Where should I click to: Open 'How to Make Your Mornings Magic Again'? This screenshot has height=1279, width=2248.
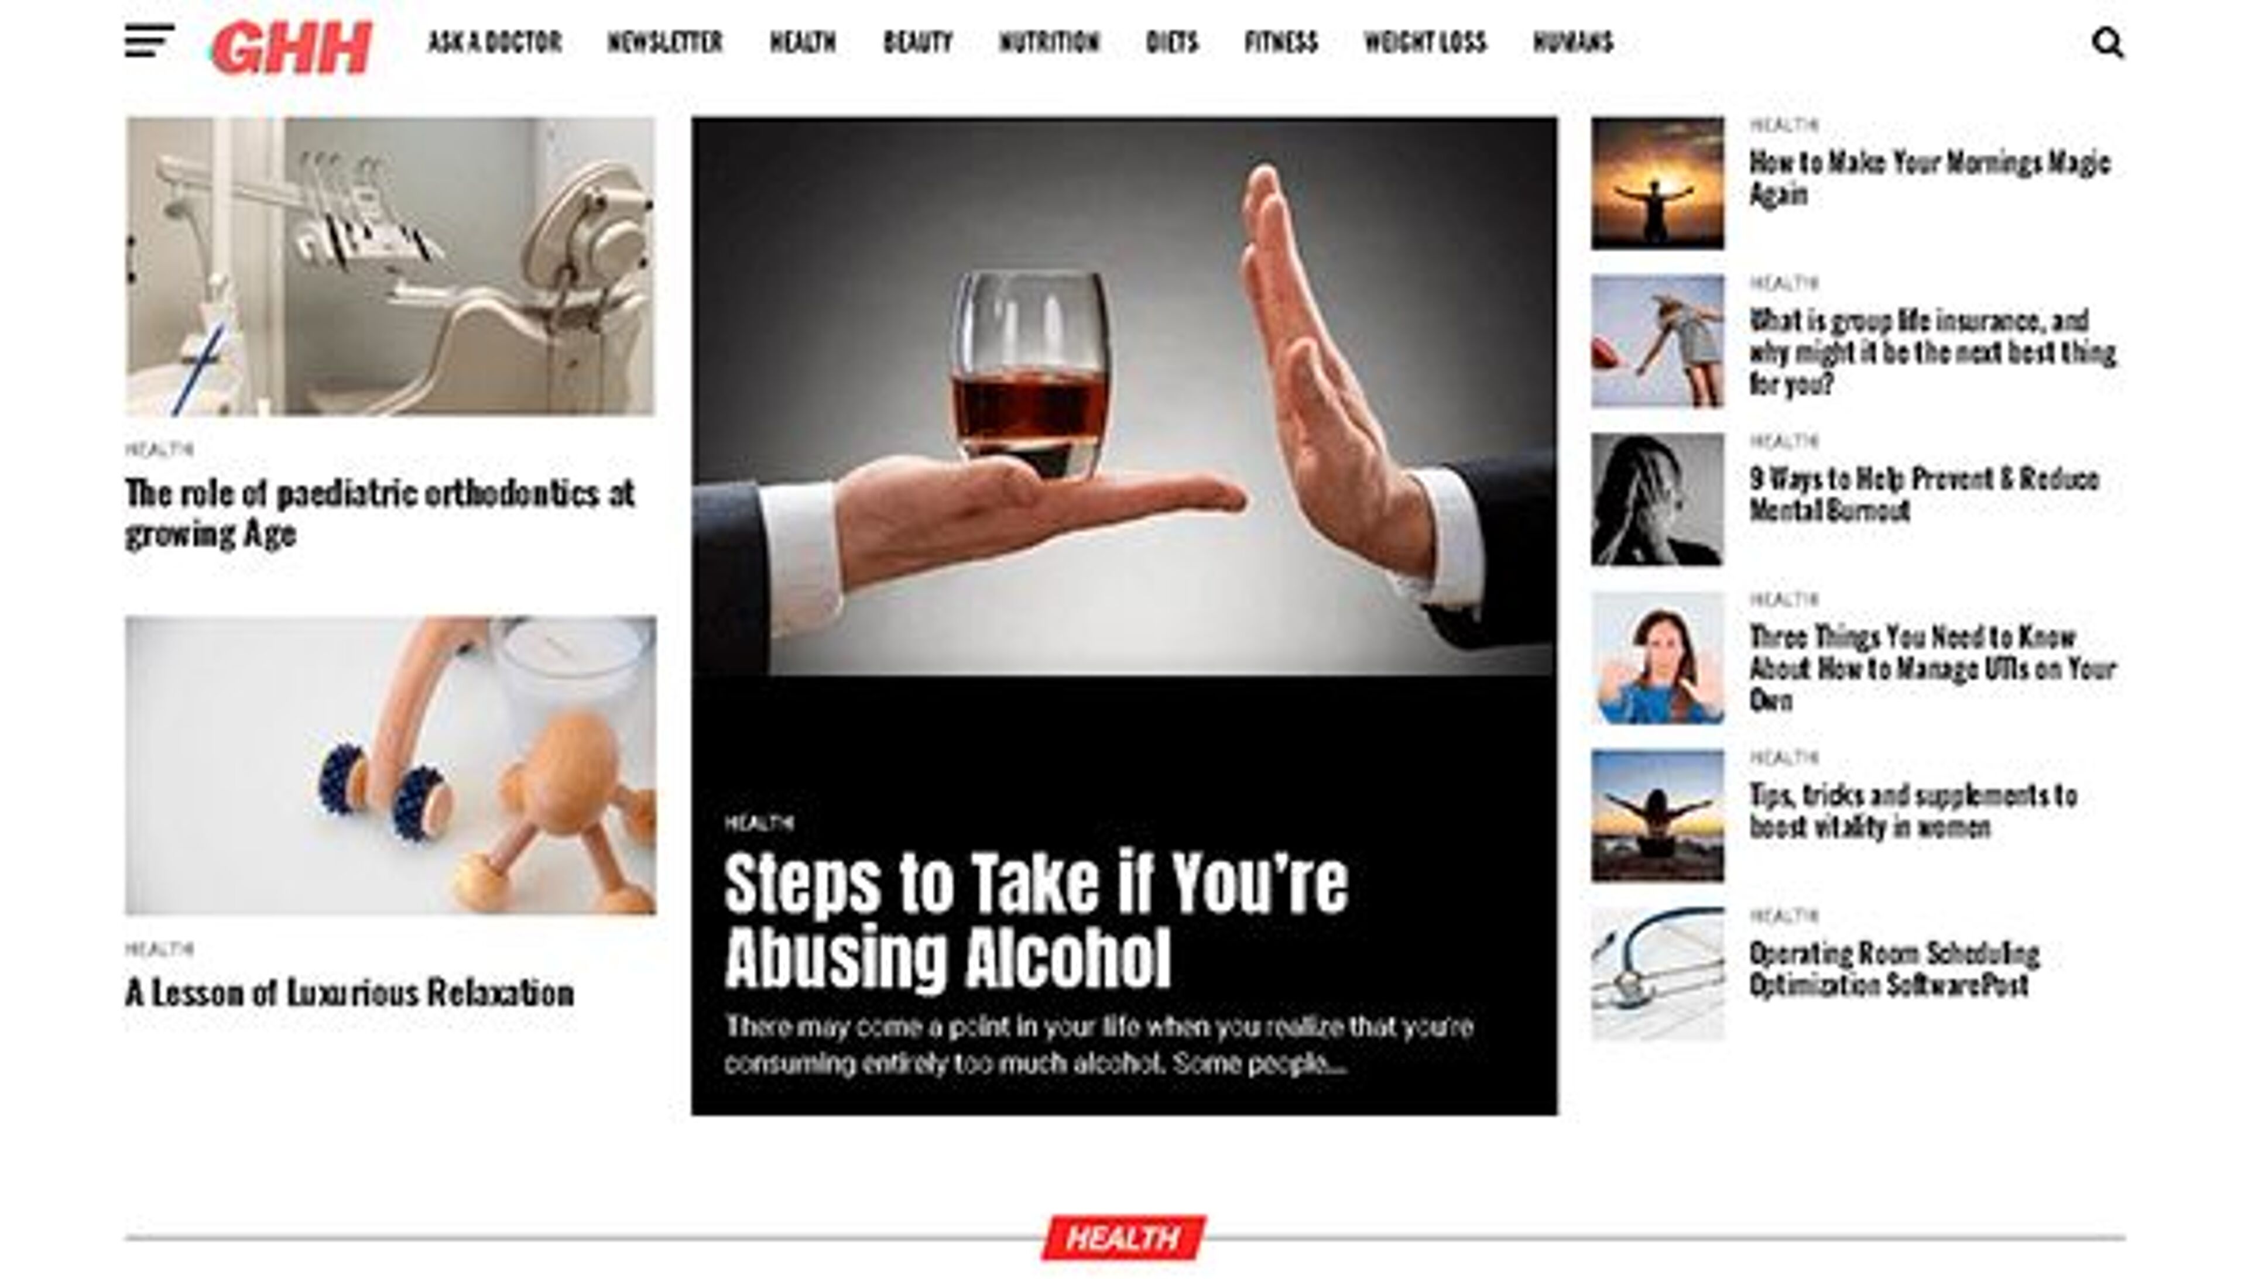point(1930,178)
